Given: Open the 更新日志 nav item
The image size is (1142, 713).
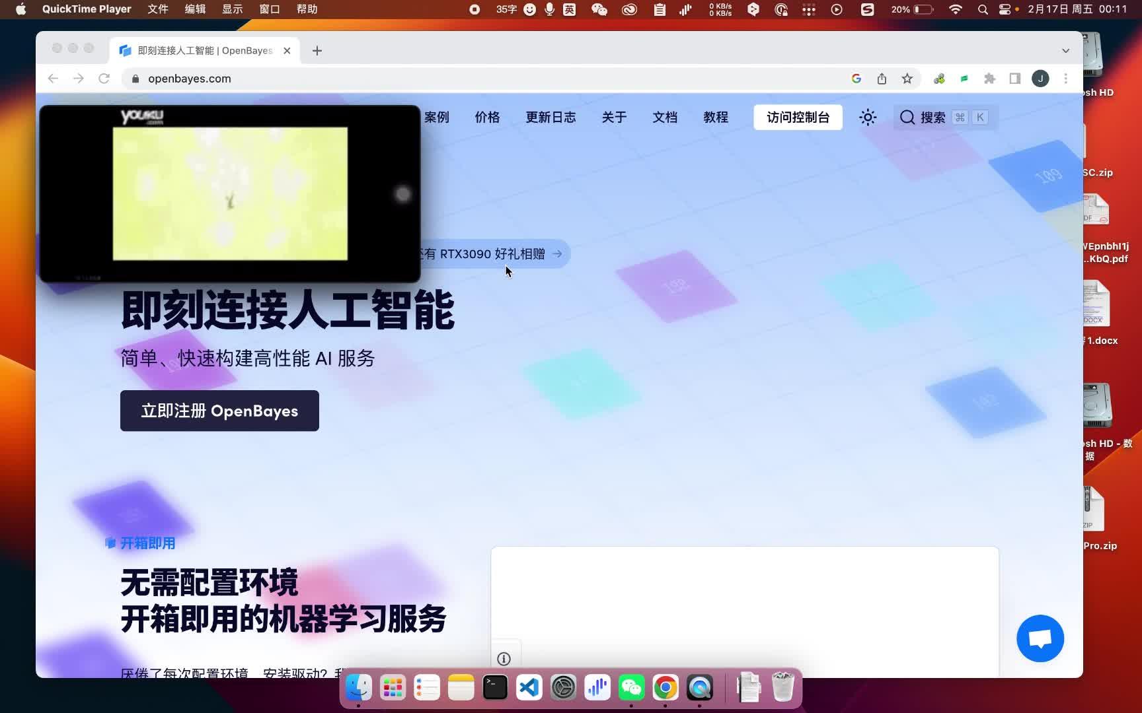Looking at the screenshot, I should point(551,118).
